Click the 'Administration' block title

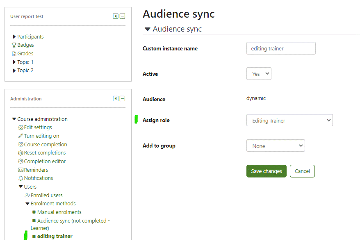pyautogui.click(x=26, y=99)
